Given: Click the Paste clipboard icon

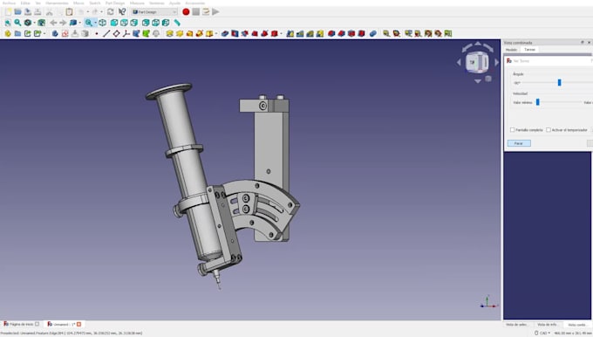Looking at the screenshot, I should coord(69,12).
